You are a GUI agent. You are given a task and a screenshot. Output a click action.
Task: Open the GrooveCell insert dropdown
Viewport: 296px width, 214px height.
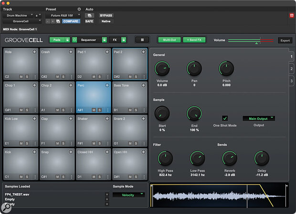(x=22, y=21)
